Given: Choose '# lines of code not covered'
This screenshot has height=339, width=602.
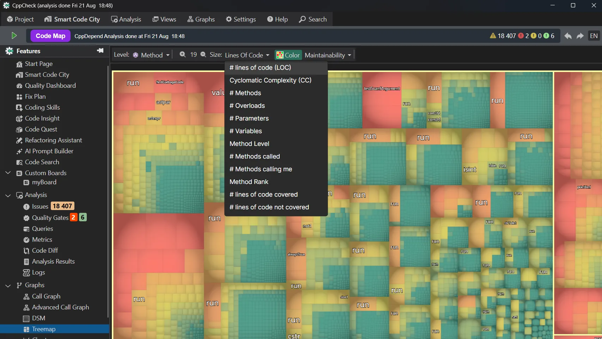Looking at the screenshot, I should (276, 207).
